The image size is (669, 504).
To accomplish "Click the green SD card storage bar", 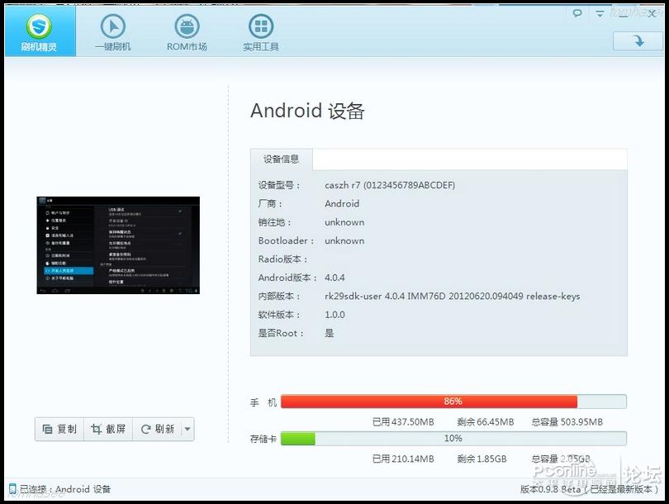I will tap(298, 439).
